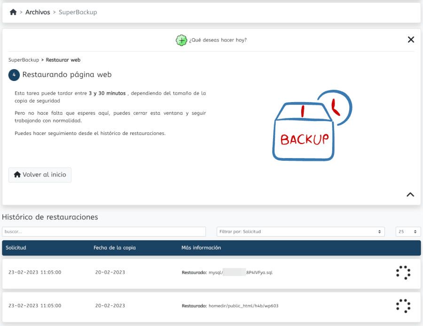Select homedir/public_html/h4b/wp603 entry text
This screenshot has width=423, height=326.
click(243, 306)
